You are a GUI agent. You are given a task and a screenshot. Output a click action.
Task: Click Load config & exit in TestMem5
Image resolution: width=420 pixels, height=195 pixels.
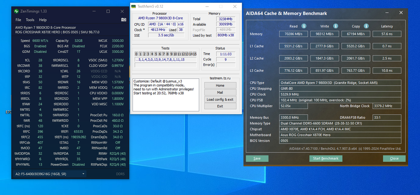220,99
